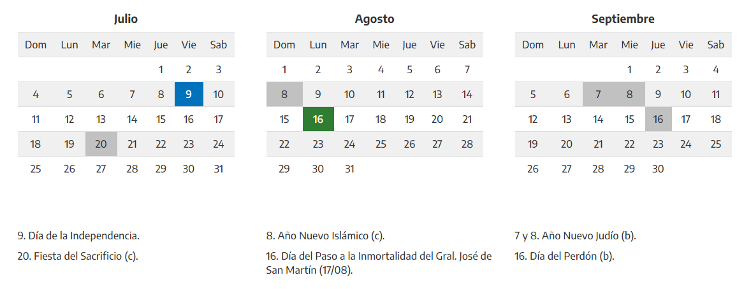Click the gray September 16 date cell
Screen dimensions: 751x289
click(658, 119)
